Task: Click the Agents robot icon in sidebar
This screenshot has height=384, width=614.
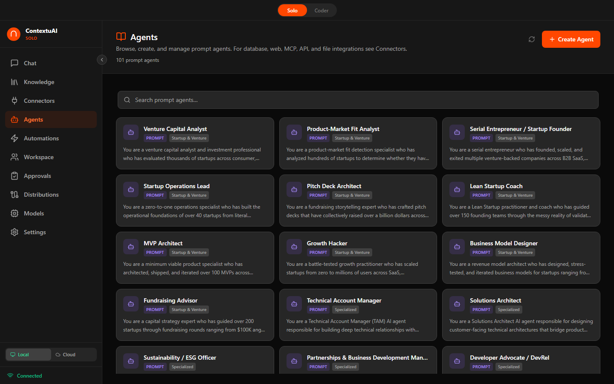Action: coord(14,119)
